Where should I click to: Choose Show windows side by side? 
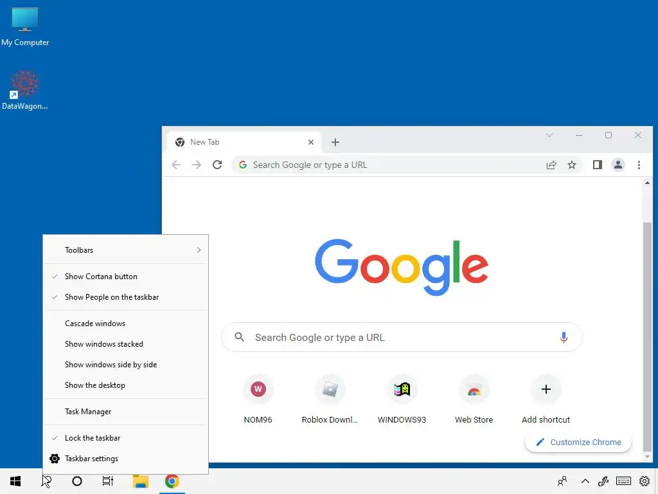point(126,365)
